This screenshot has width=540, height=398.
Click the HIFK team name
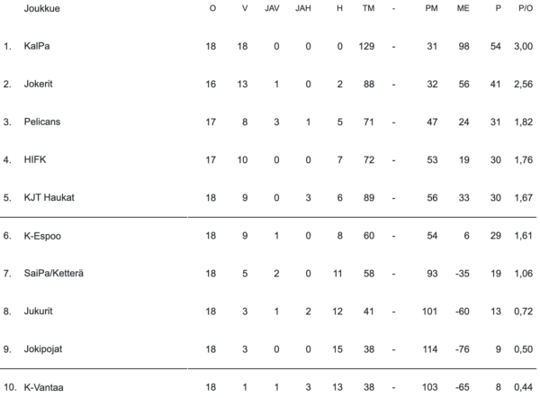tap(36, 160)
